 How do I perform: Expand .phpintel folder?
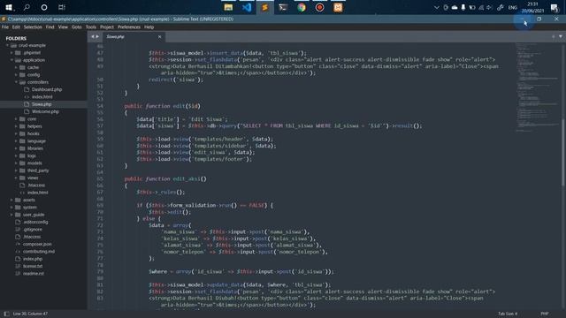point(11,53)
